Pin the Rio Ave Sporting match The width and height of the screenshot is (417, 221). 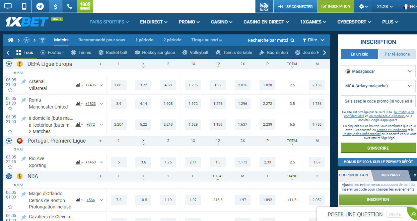(24, 158)
